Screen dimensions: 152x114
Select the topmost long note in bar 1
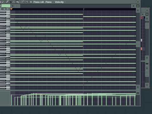(47, 14)
